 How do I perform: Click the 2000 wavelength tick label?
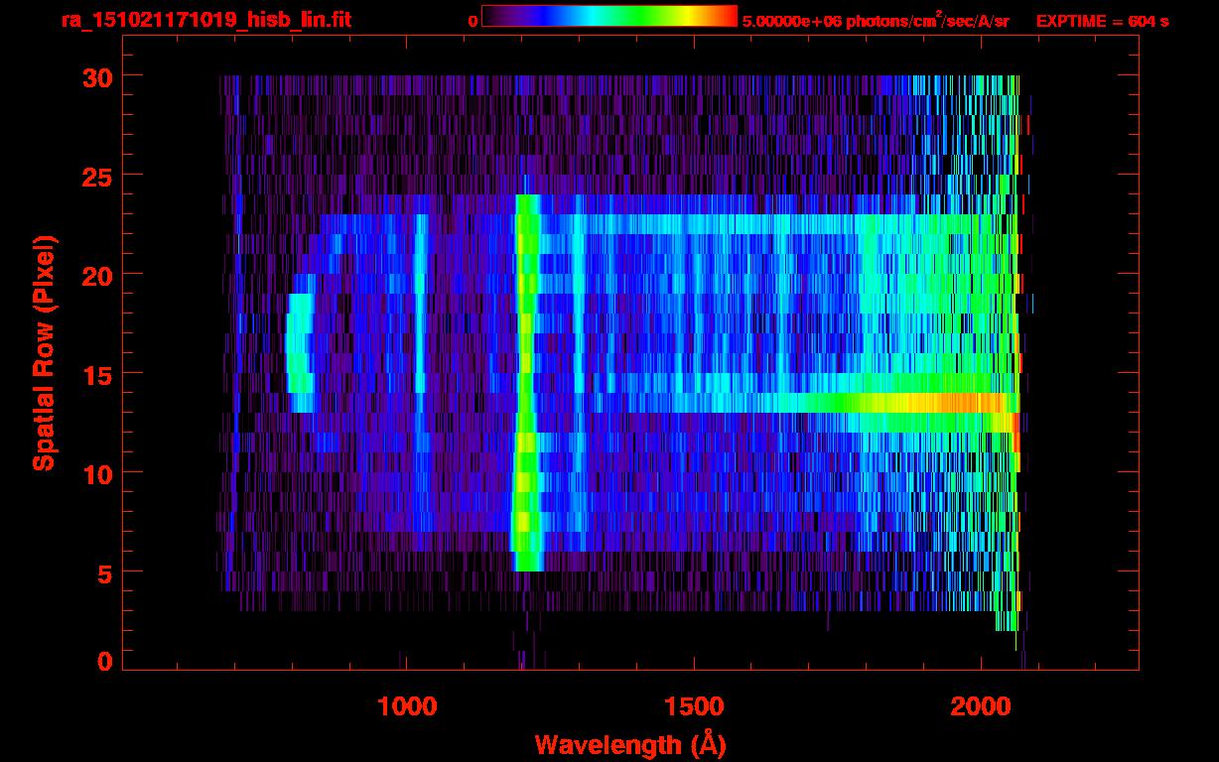tap(981, 706)
